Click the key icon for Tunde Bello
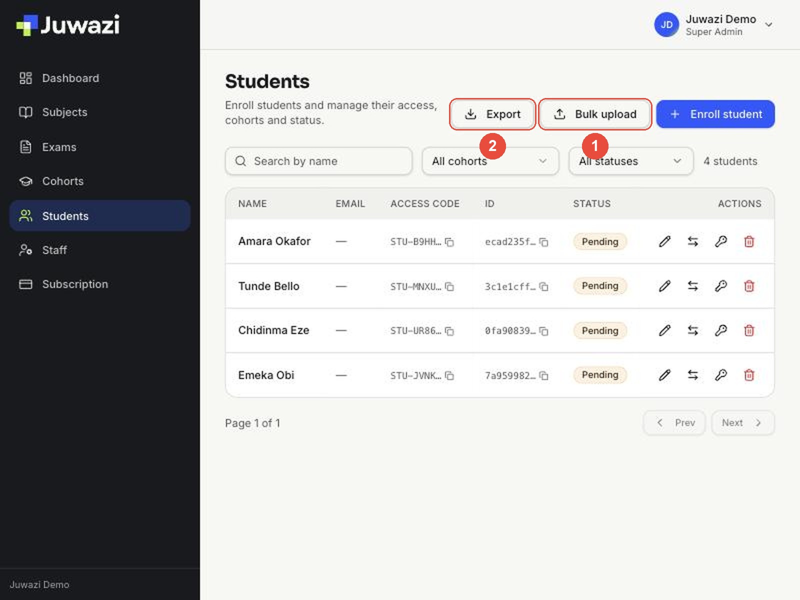Image resolution: width=800 pixels, height=600 pixels. [720, 286]
